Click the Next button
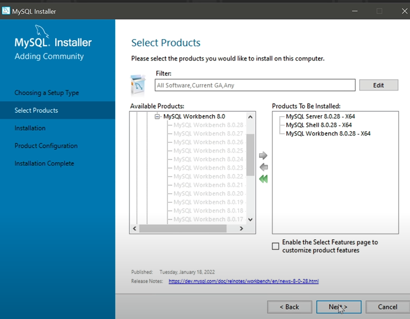The image size is (410, 319). point(339,307)
